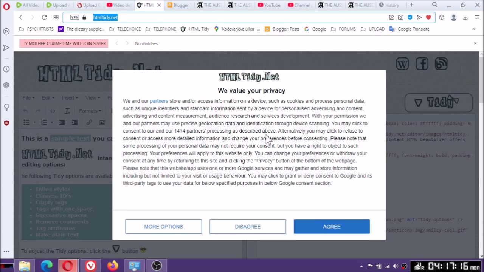
Task: Open the downloads arrow icon
Action: [465, 17]
